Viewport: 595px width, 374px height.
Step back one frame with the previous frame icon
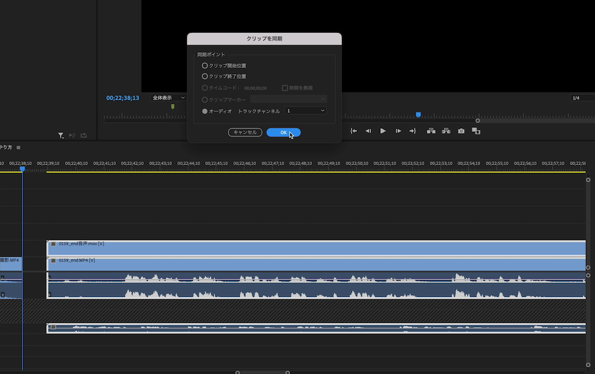(369, 131)
